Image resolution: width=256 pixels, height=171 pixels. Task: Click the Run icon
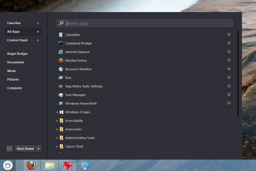[61, 78]
